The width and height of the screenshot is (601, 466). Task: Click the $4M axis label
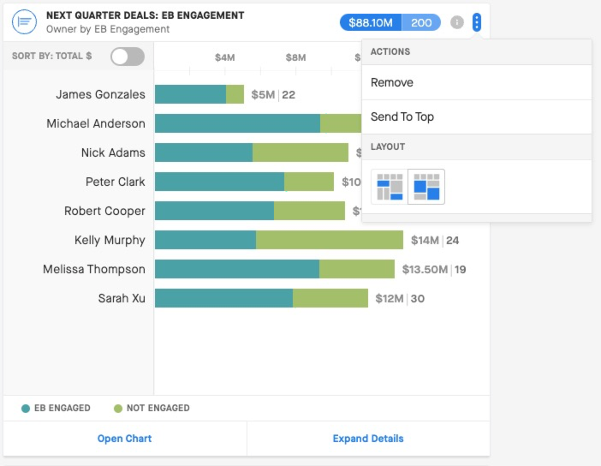(224, 57)
